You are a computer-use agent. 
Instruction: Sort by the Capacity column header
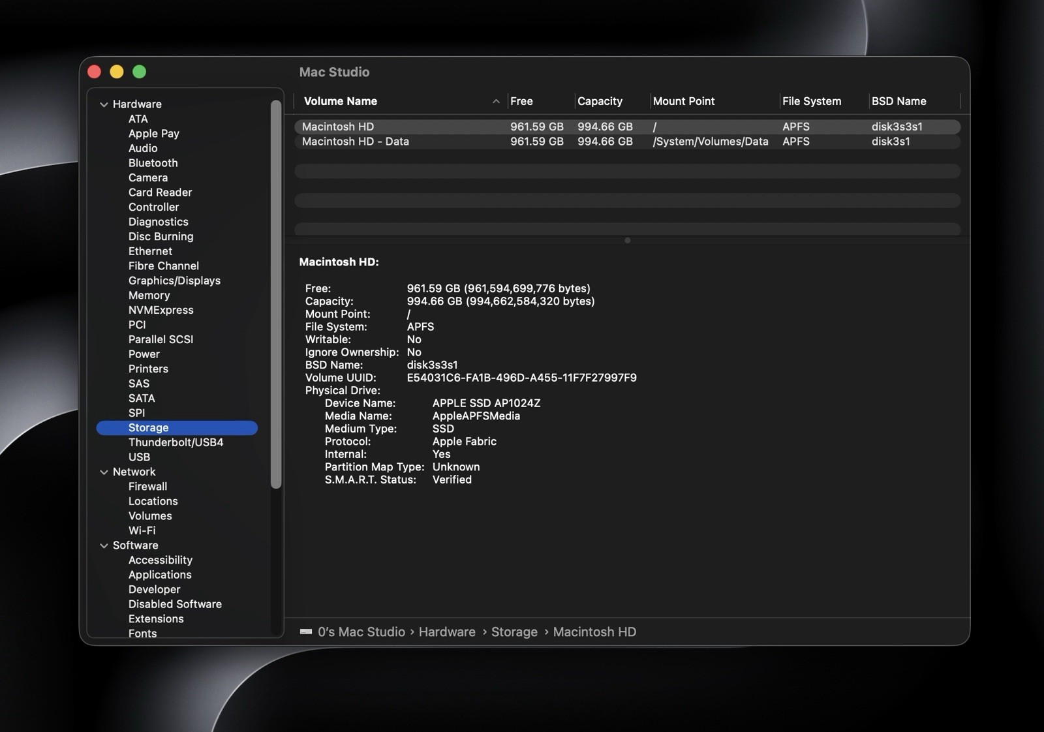click(x=600, y=101)
